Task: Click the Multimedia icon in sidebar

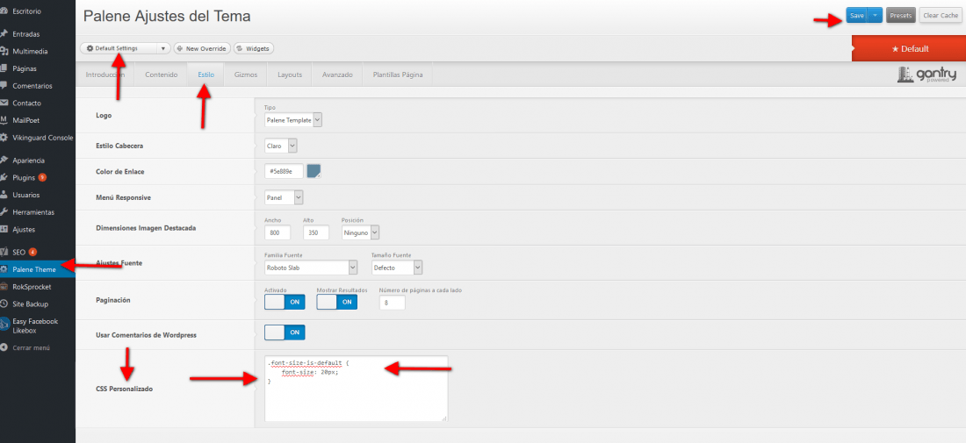Action: pyautogui.click(x=4, y=51)
